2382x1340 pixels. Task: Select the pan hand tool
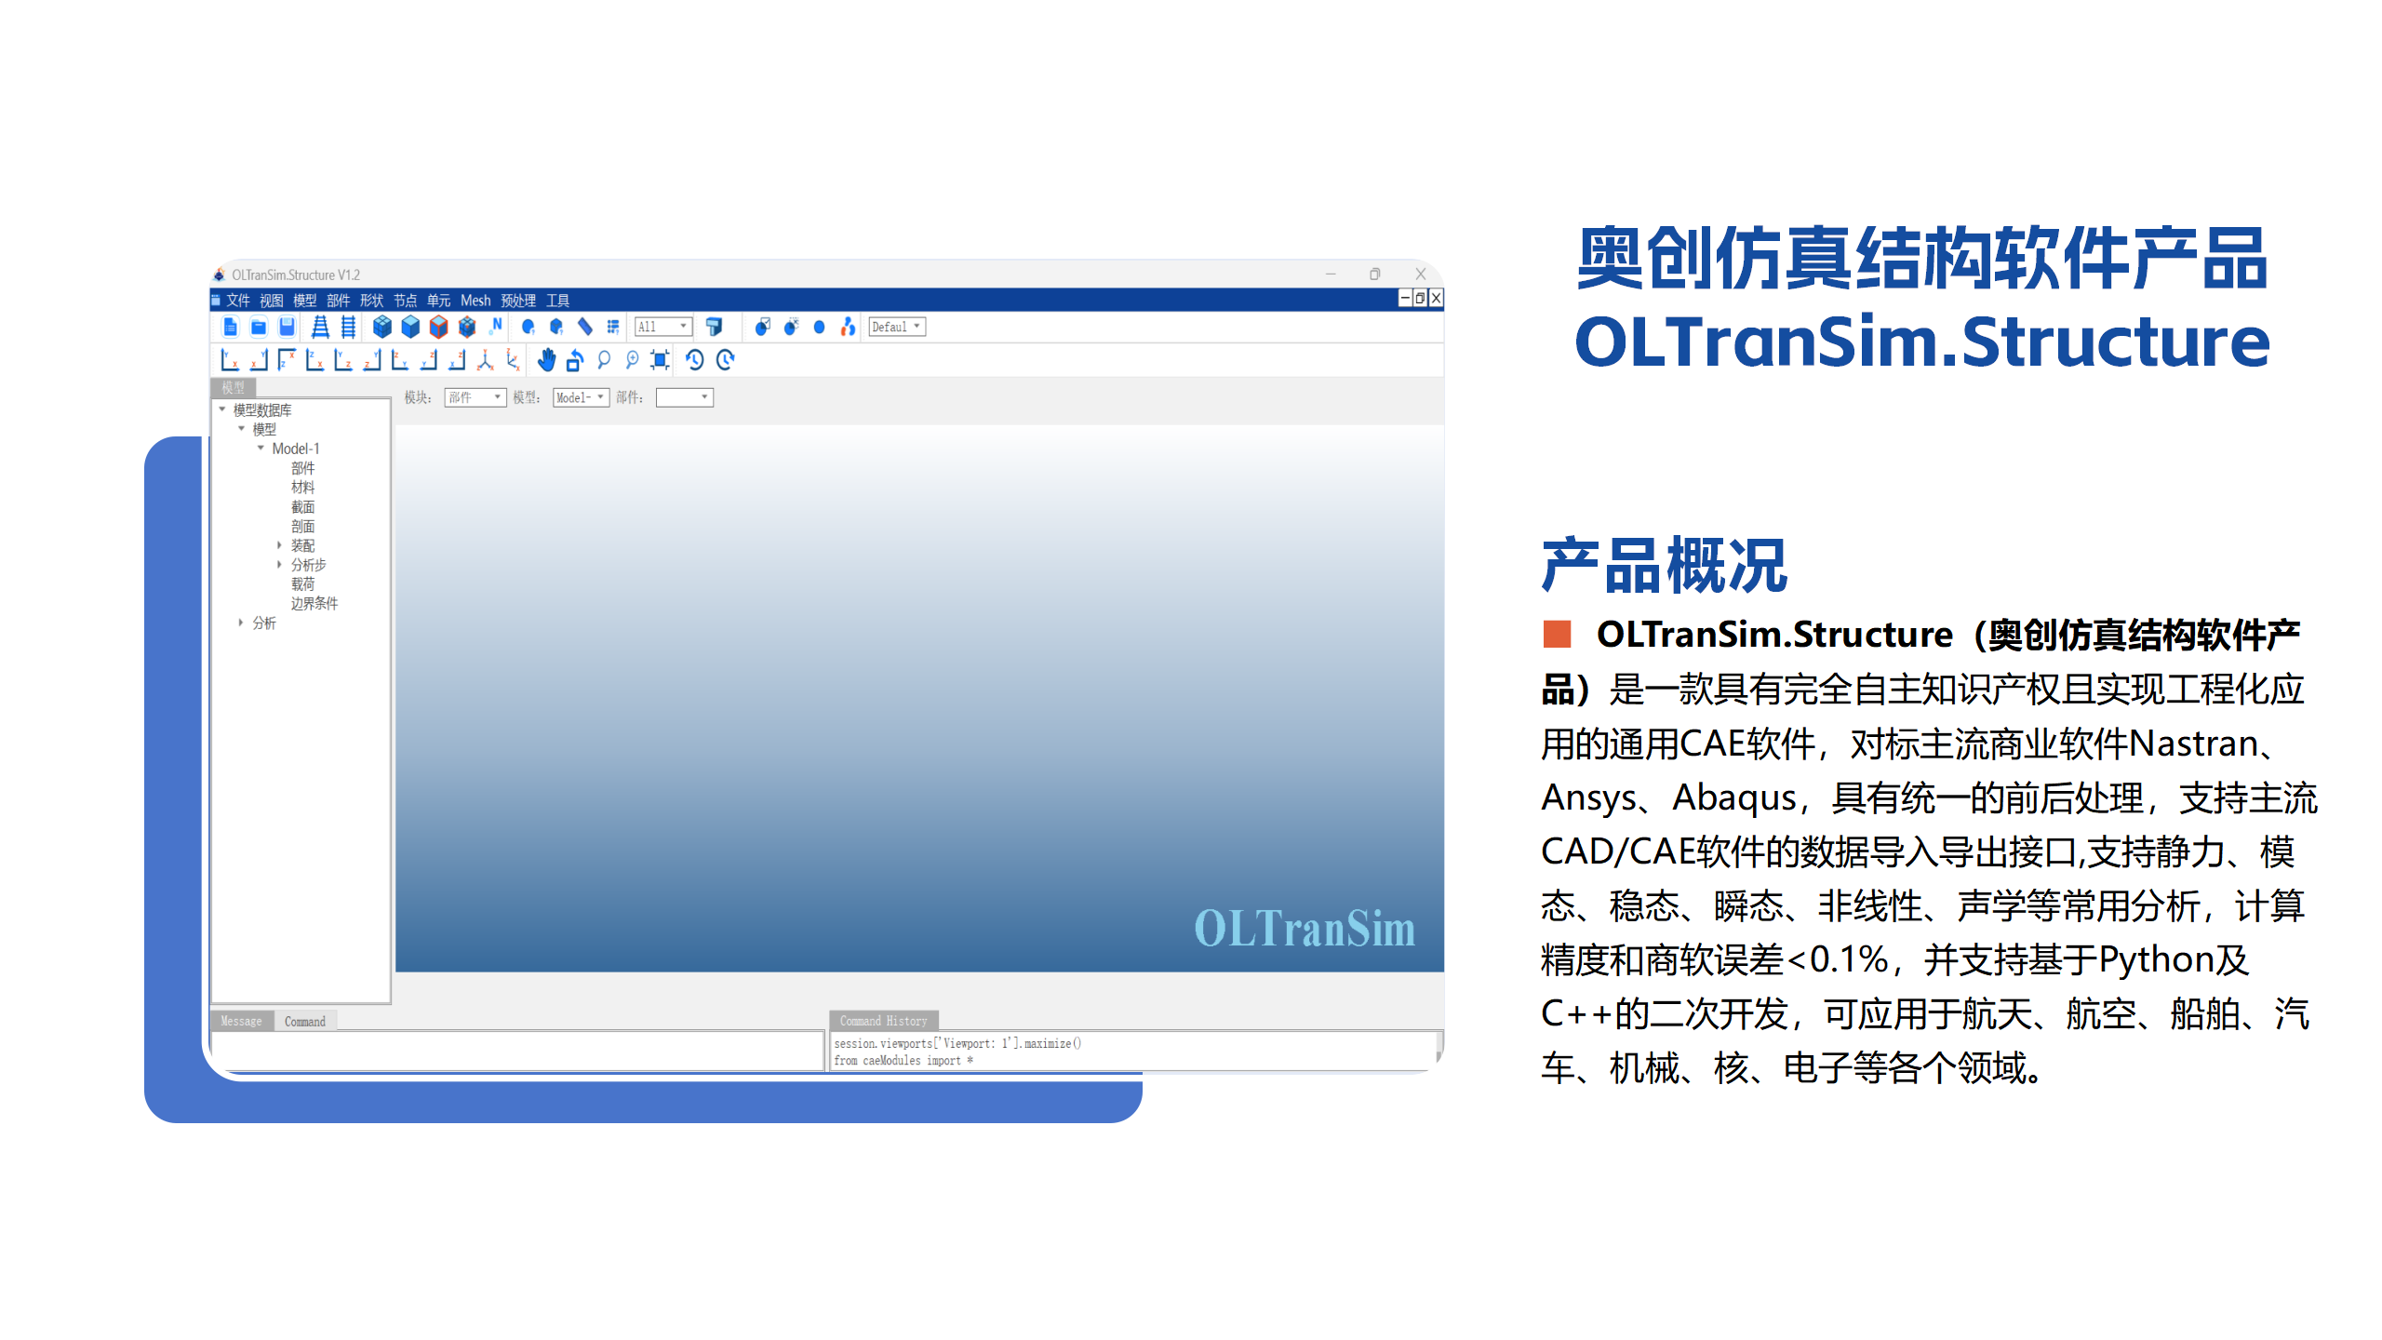(546, 360)
